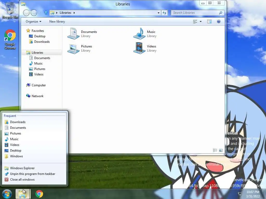This screenshot has height=199, width=266.
Task: Select Videos in navigation tree
Action: (36, 74)
